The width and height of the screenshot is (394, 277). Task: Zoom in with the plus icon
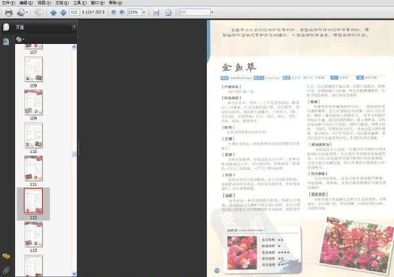tap(122, 12)
